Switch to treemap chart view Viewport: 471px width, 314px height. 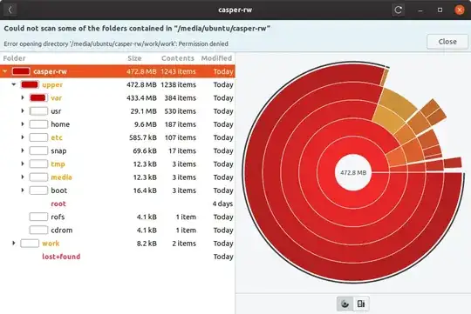(x=361, y=304)
